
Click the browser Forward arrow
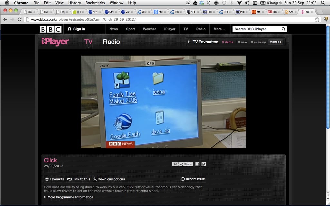point(12,19)
